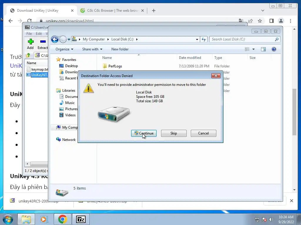
Task: Toggle the Chrome side panel icon
Action: tap(271, 21)
